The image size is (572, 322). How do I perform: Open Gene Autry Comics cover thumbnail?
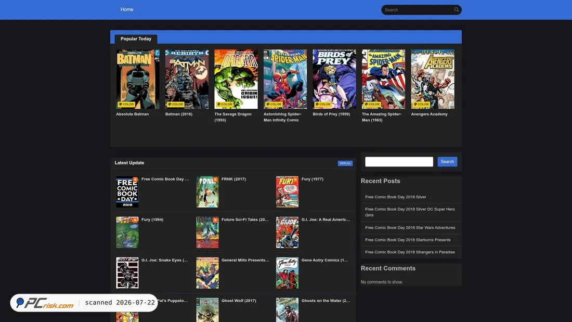pyautogui.click(x=287, y=273)
